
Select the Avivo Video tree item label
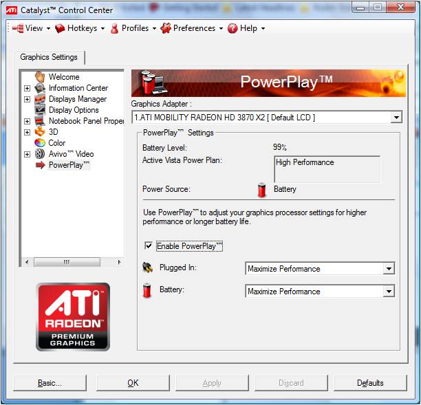coord(71,154)
